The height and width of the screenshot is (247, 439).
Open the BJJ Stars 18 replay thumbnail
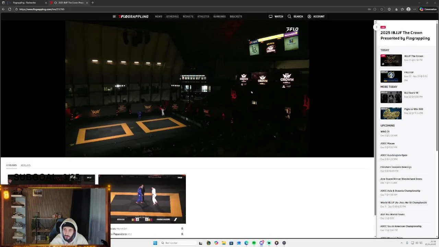(x=391, y=97)
